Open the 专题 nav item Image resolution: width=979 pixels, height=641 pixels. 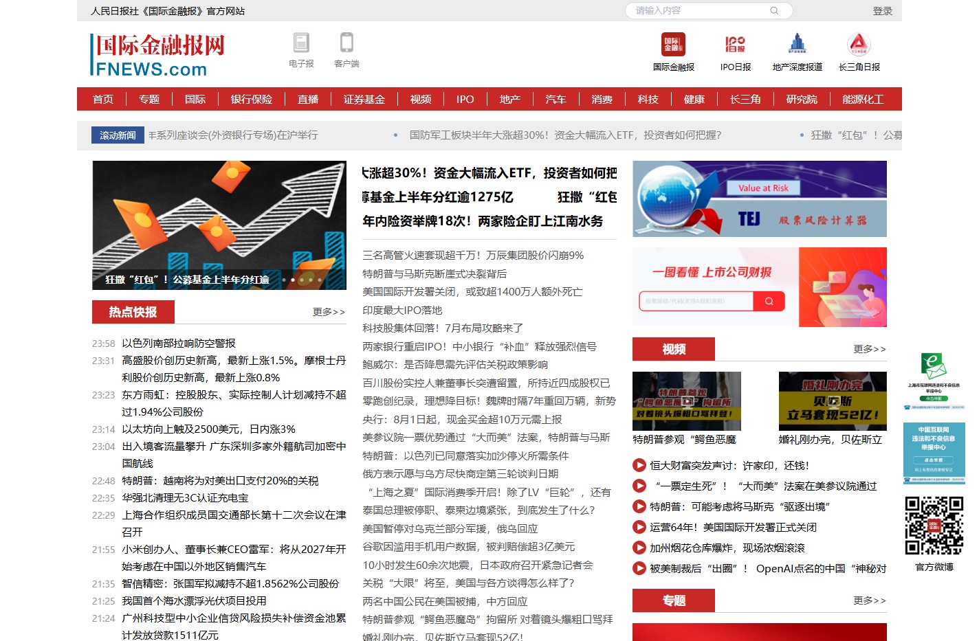tap(149, 99)
